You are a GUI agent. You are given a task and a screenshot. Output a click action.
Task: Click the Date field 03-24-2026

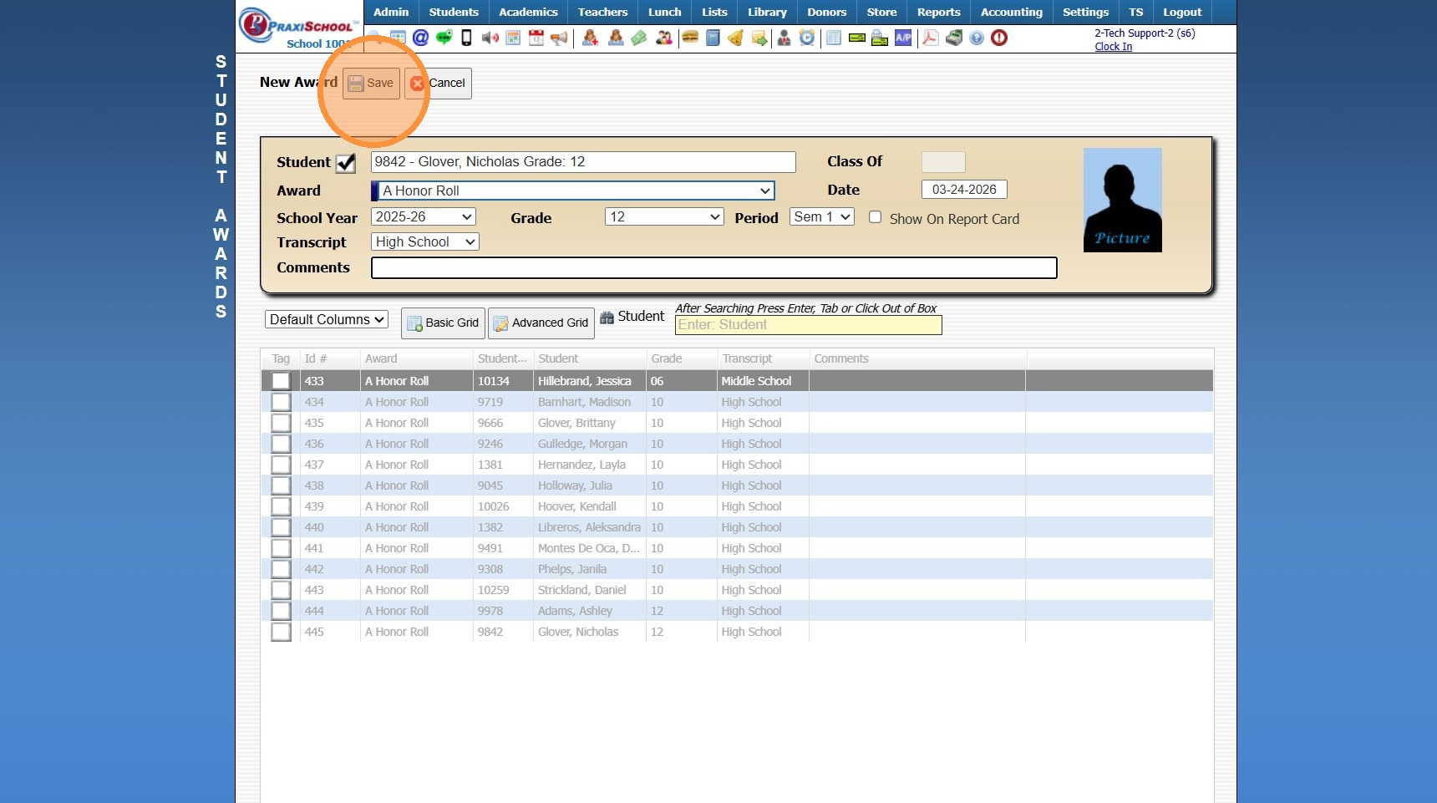coord(964,190)
